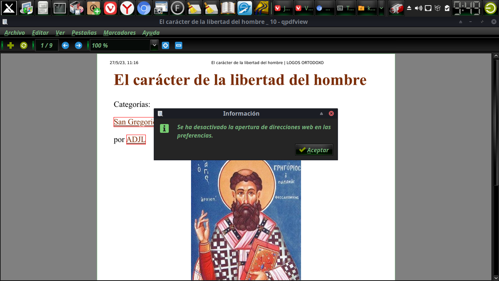
Task: Open the Marcadores menu
Action: click(119, 33)
